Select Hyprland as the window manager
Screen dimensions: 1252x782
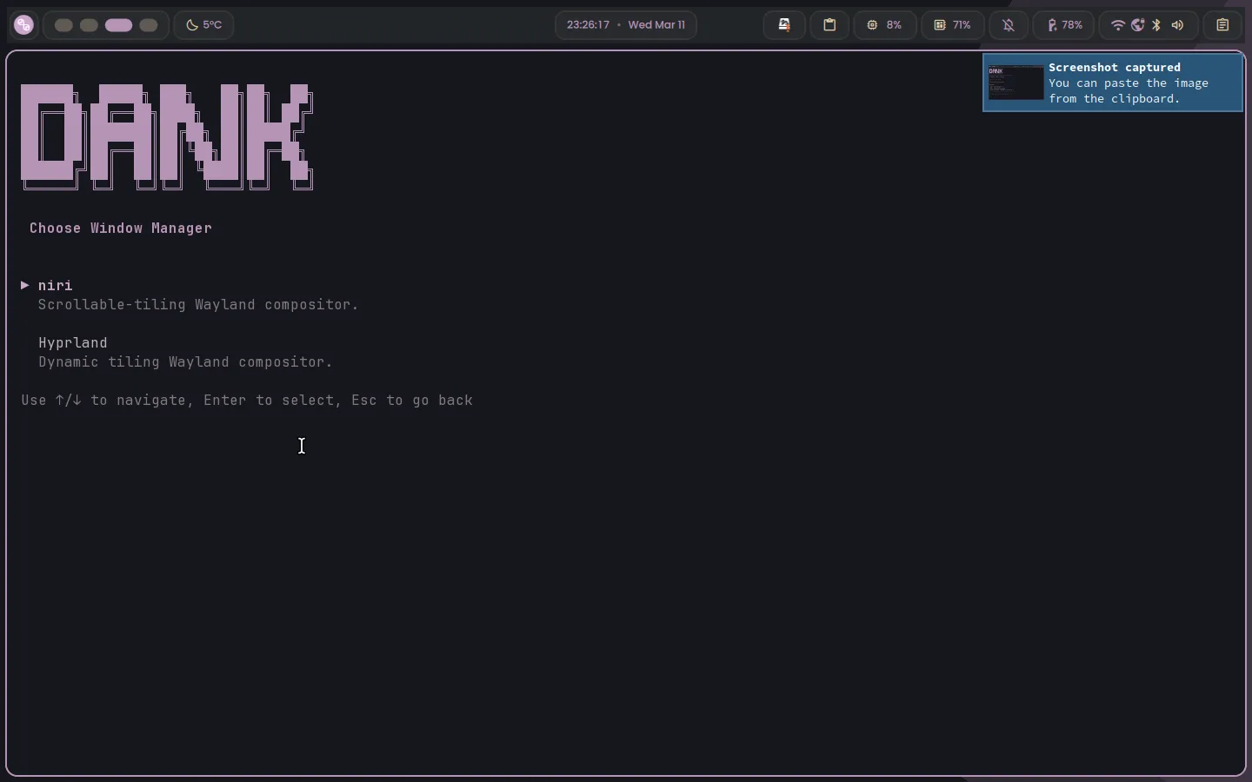(73, 343)
